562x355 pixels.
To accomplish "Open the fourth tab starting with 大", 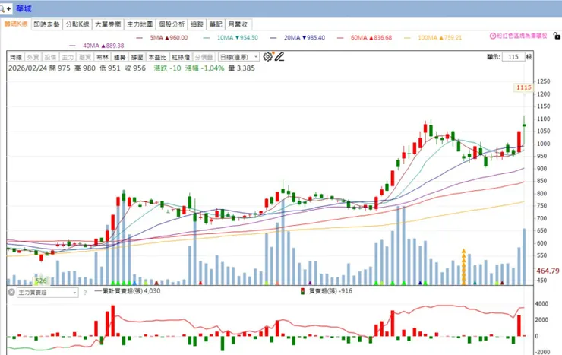I will tap(108, 24).
